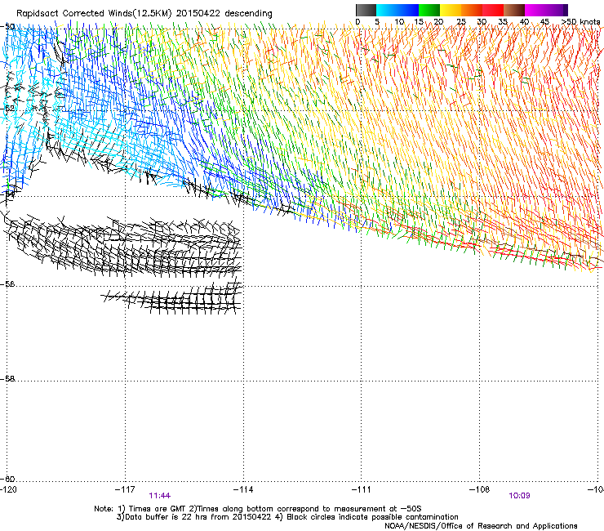Click the latitude label '-60'
The image size is (604, 531).
pyautogui.click(x=7, y=480)
